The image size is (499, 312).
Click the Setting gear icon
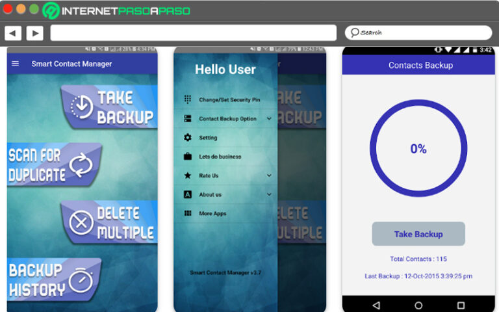pos(188,138)
